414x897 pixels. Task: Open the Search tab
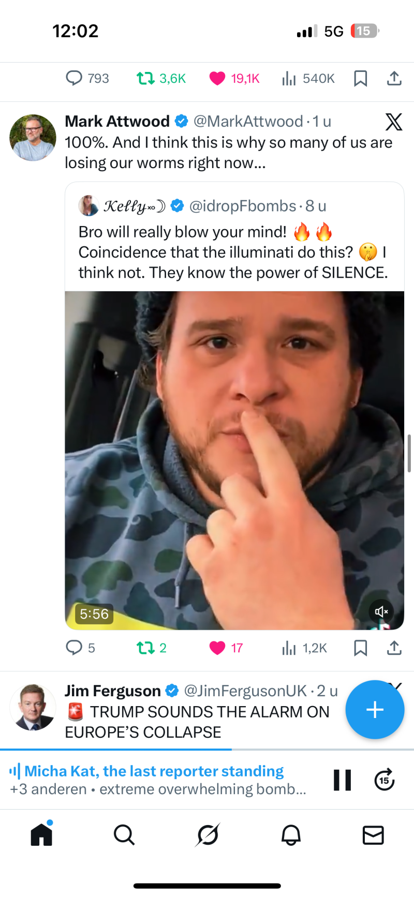[x=124, y=834]
